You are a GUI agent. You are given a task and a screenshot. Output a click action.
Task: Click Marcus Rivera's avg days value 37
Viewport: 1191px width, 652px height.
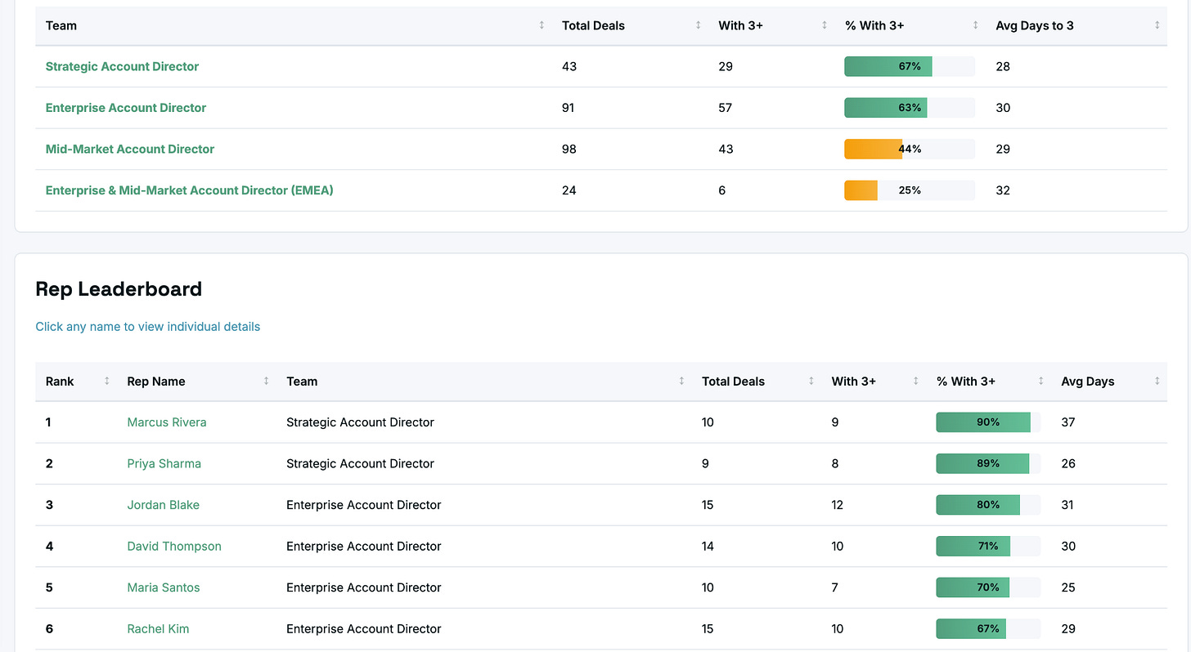[1068, 422]
